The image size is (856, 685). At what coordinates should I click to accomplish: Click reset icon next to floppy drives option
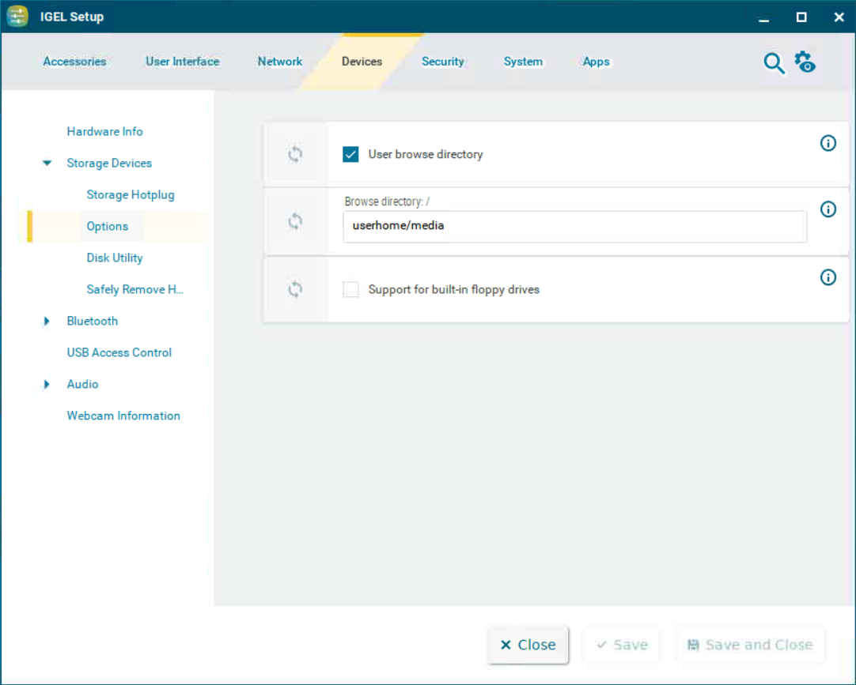tap(295, 290)
